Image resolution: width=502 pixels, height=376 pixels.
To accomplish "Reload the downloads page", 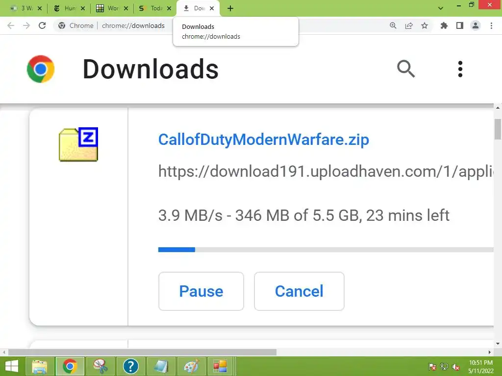I will tap(42, 25).
